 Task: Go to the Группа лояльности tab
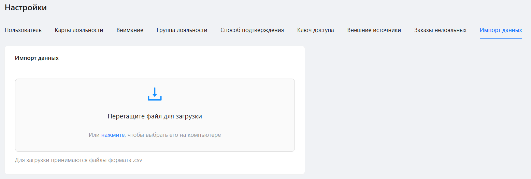tap(182, 30)
